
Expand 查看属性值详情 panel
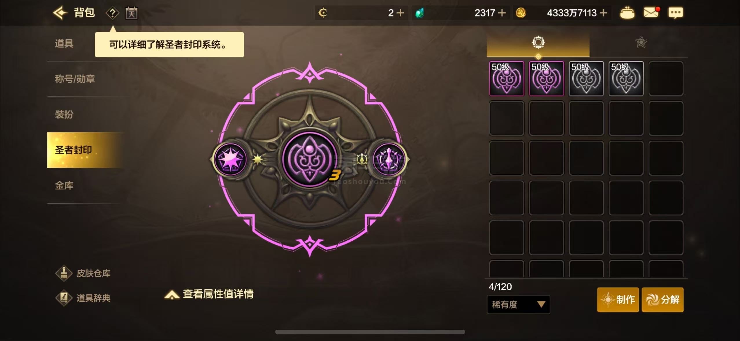209,294
